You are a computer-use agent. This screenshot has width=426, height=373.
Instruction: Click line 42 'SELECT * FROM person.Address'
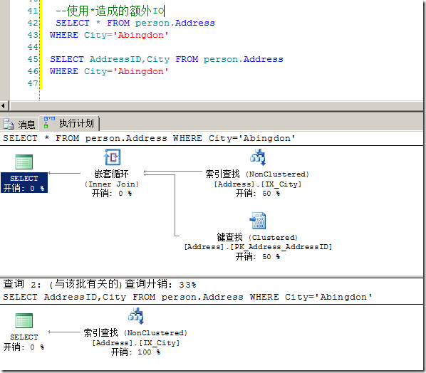pos(135,23)
